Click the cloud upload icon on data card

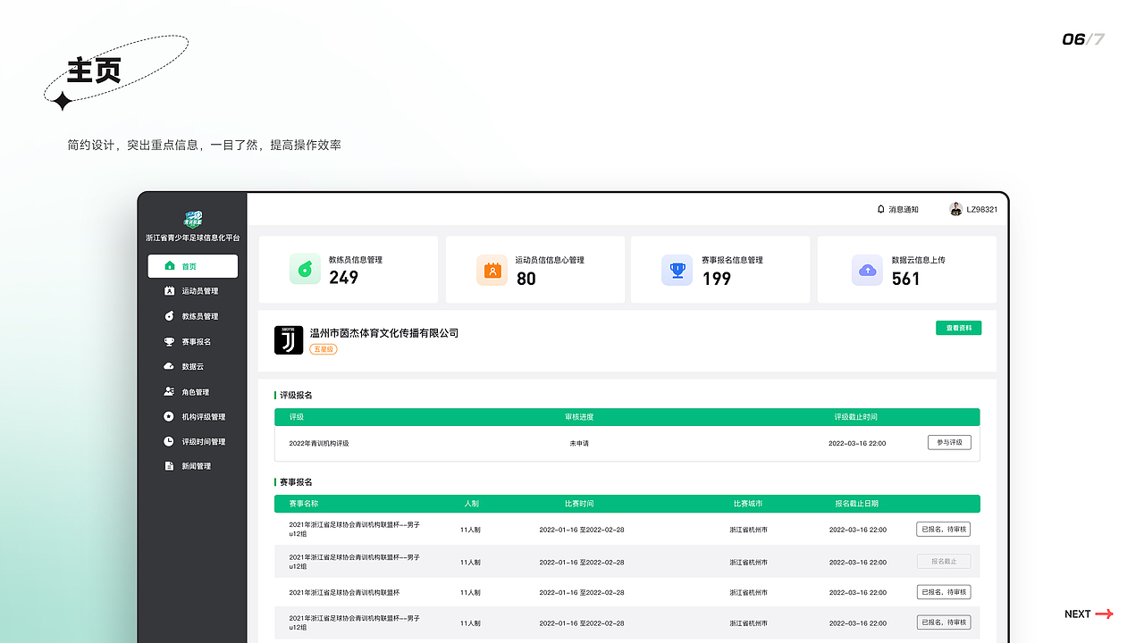tap(867, 269)
